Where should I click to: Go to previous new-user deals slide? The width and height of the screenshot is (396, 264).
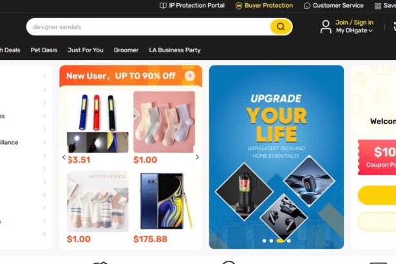click(64, 157)
